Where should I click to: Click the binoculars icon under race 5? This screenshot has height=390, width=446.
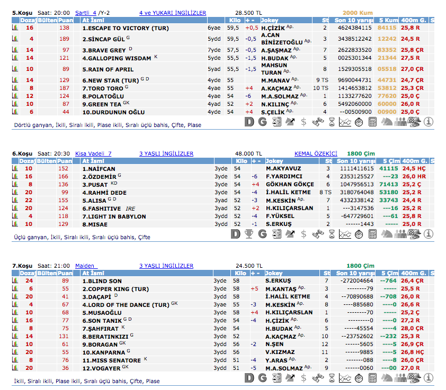(x=318, y=122)
